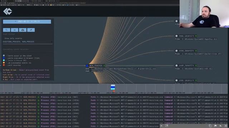Viewport: 229px width, 128px height.
Task: Select event row with mscorsvw.exe PID 7224
Action: click(114, 100)
